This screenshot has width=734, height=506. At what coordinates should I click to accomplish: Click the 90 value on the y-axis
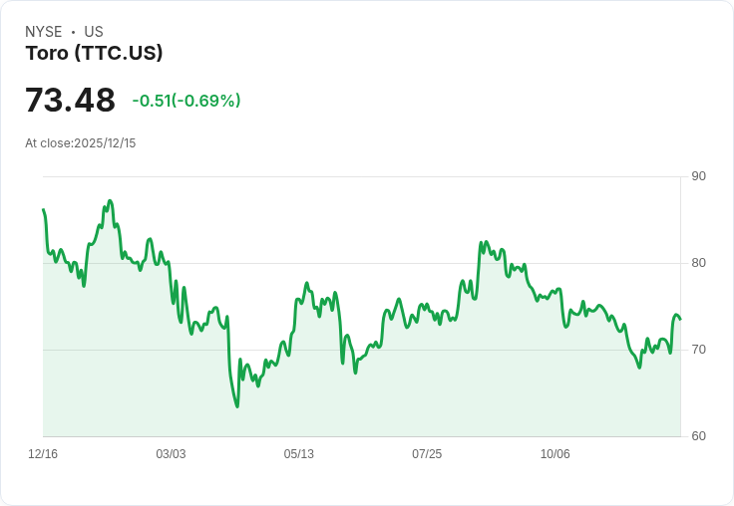[698, 176]
